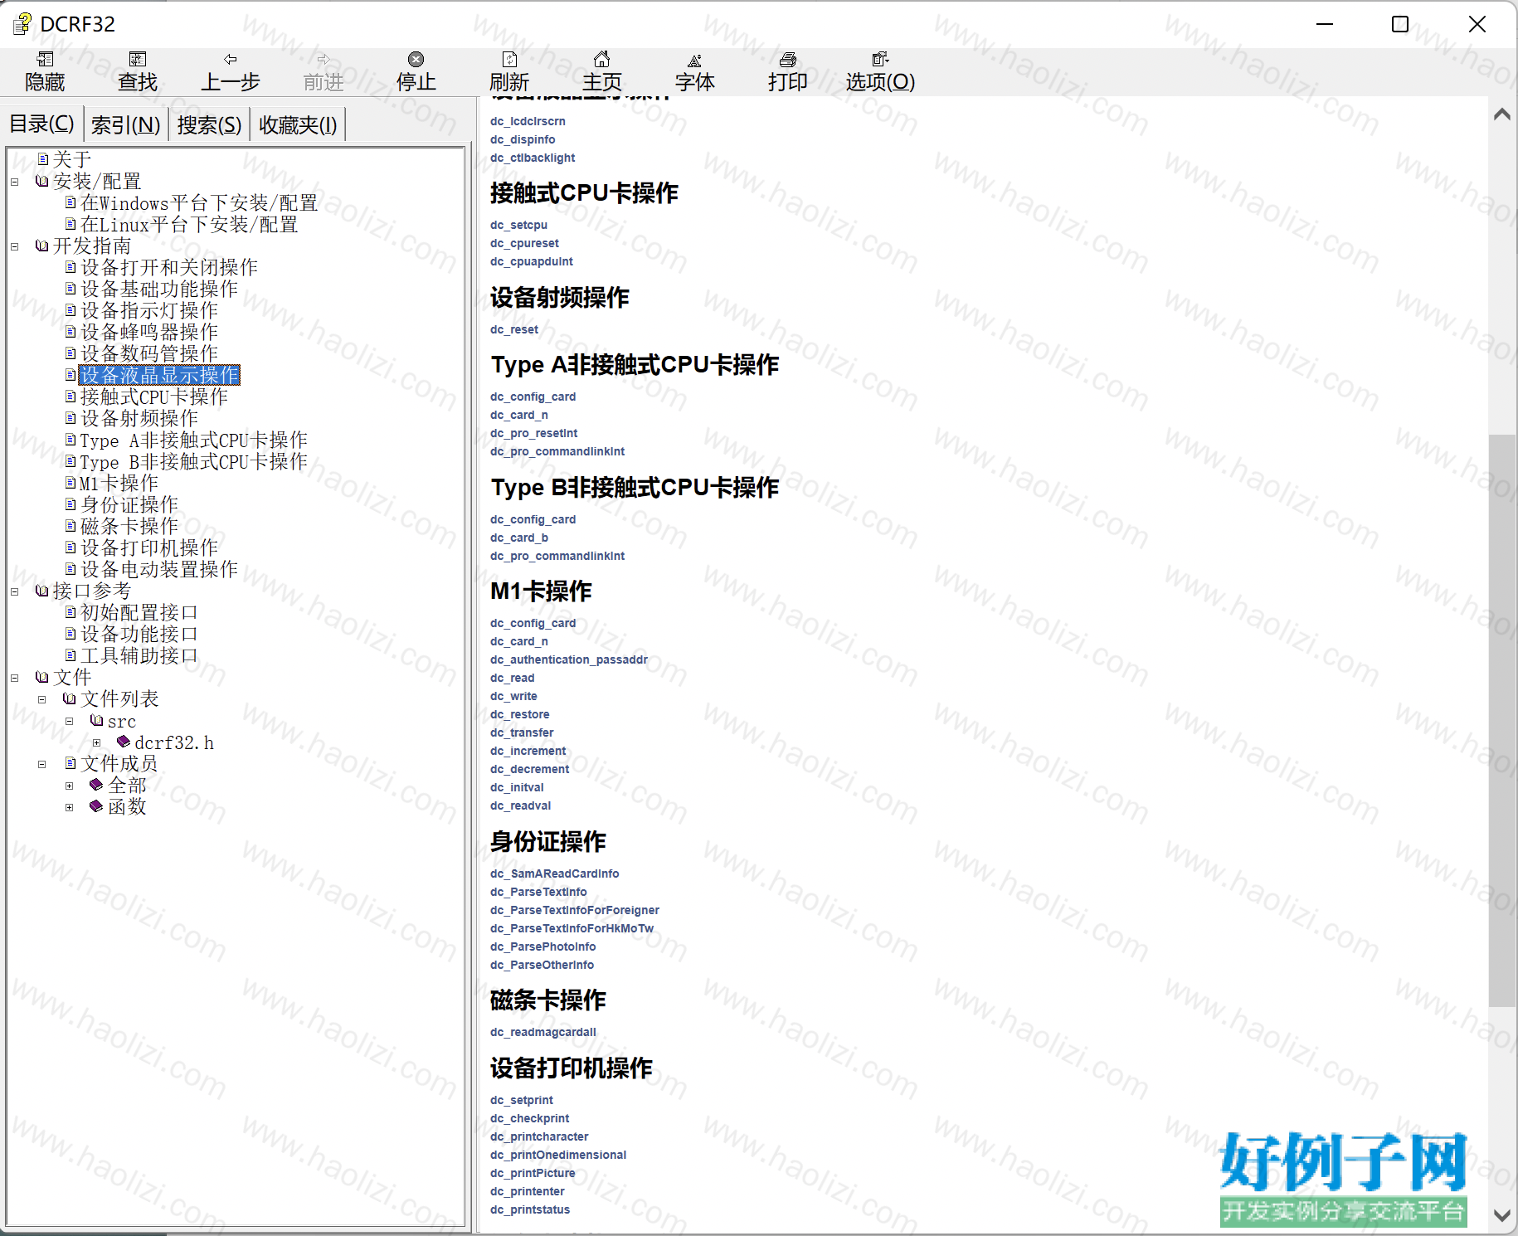The image size is (1518, 1236).
Task: Open the 选项(O) toolbar menu
Action: pos(880,71)
